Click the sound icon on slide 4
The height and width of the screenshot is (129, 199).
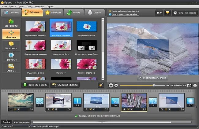pos(131,109)
